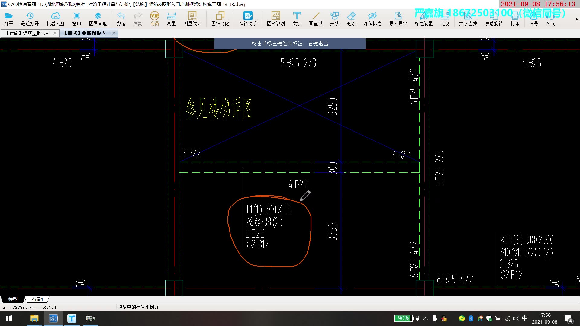Click the Windows Start button
580x326 pixels.
click(x=9, y=318)
